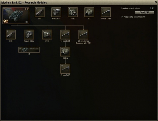Image resolution: width=158 pixels, height=121 pixels.
Task: Select the D2 turret module icon
Action: [89, 12]
